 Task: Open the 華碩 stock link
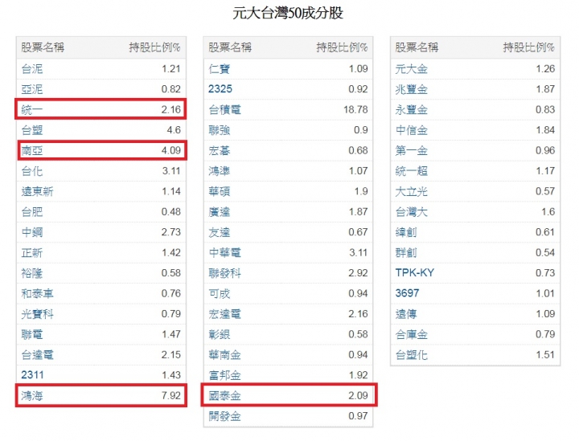[220, 191]
